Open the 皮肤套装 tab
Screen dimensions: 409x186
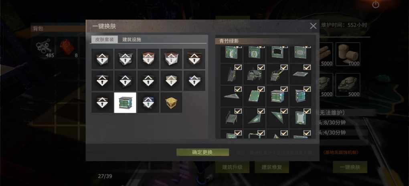point(104,40)
